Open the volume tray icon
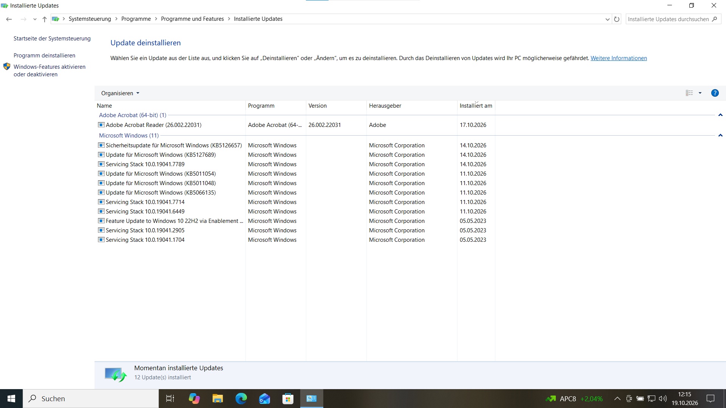Image resolution: width=726 pixels, height=408 pixels. 662,399
